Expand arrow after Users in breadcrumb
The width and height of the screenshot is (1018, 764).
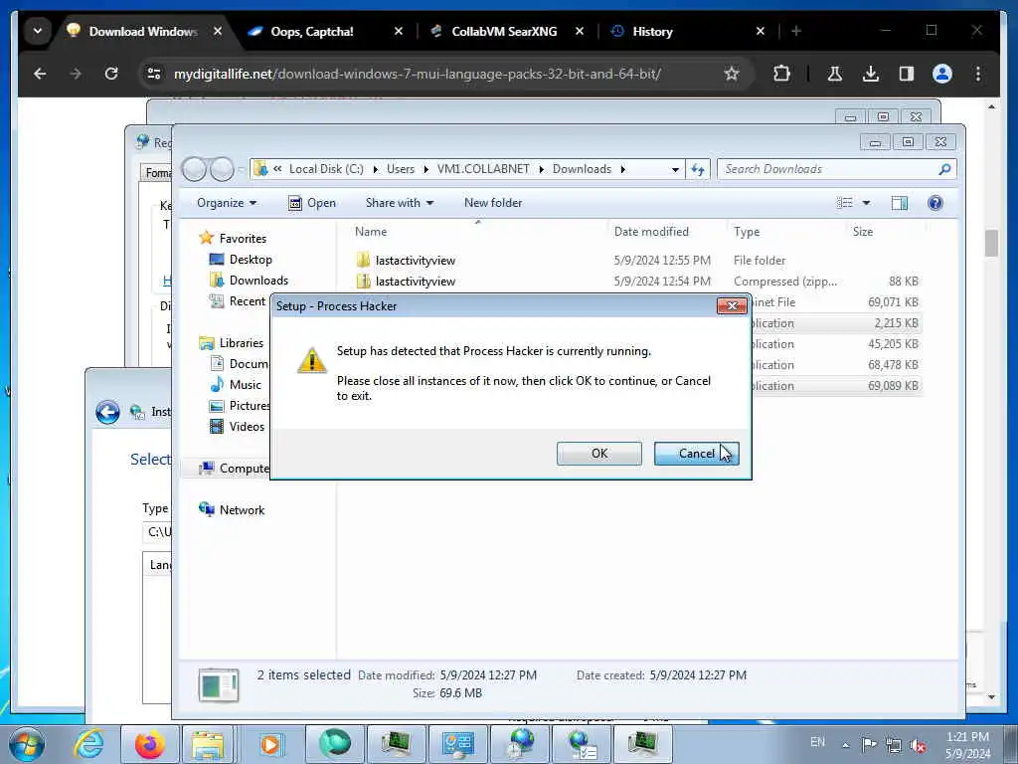click(425, 169)
